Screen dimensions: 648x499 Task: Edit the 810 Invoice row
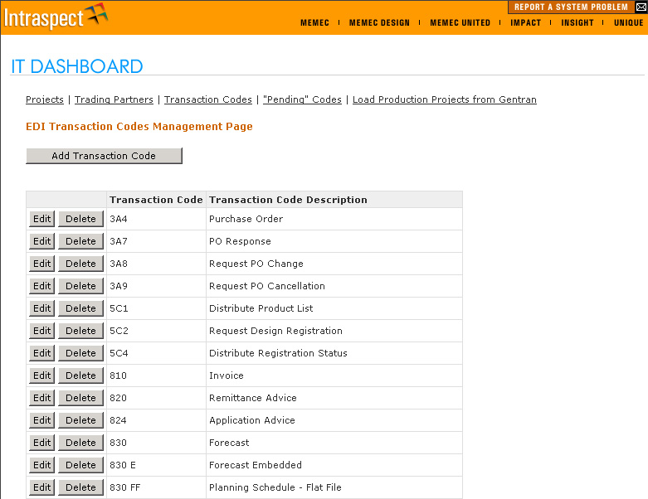[41, 375]
